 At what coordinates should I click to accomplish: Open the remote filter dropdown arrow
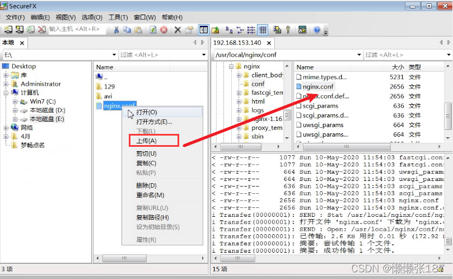coord(449,55)
